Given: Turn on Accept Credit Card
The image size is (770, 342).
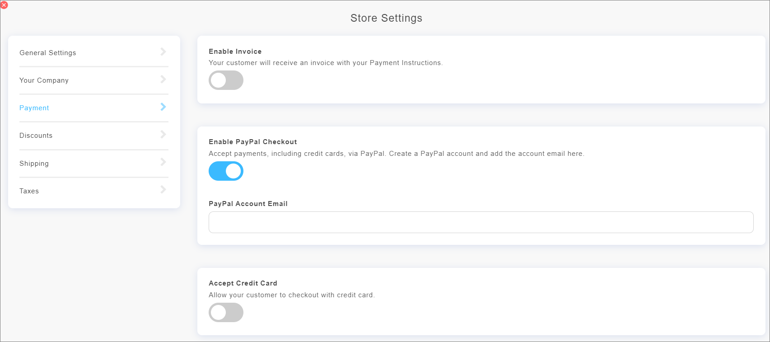Looking at the screenshot, I should pos(226,312).
